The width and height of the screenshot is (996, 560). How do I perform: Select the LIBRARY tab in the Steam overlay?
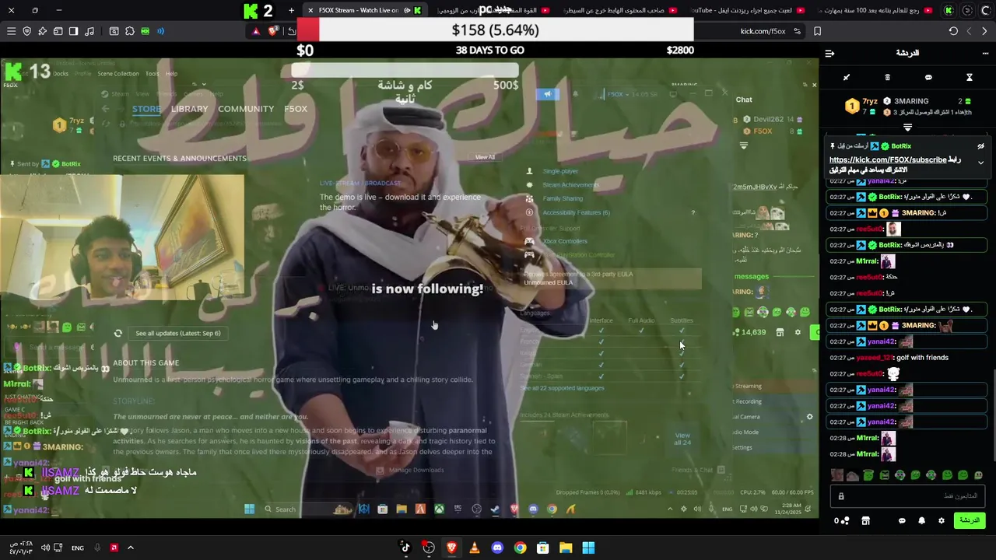click(189, 109)
